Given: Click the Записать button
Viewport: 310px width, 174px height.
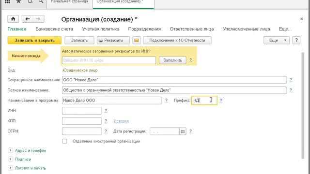Looking at the screenshot, I should click(x=79, y=40).
